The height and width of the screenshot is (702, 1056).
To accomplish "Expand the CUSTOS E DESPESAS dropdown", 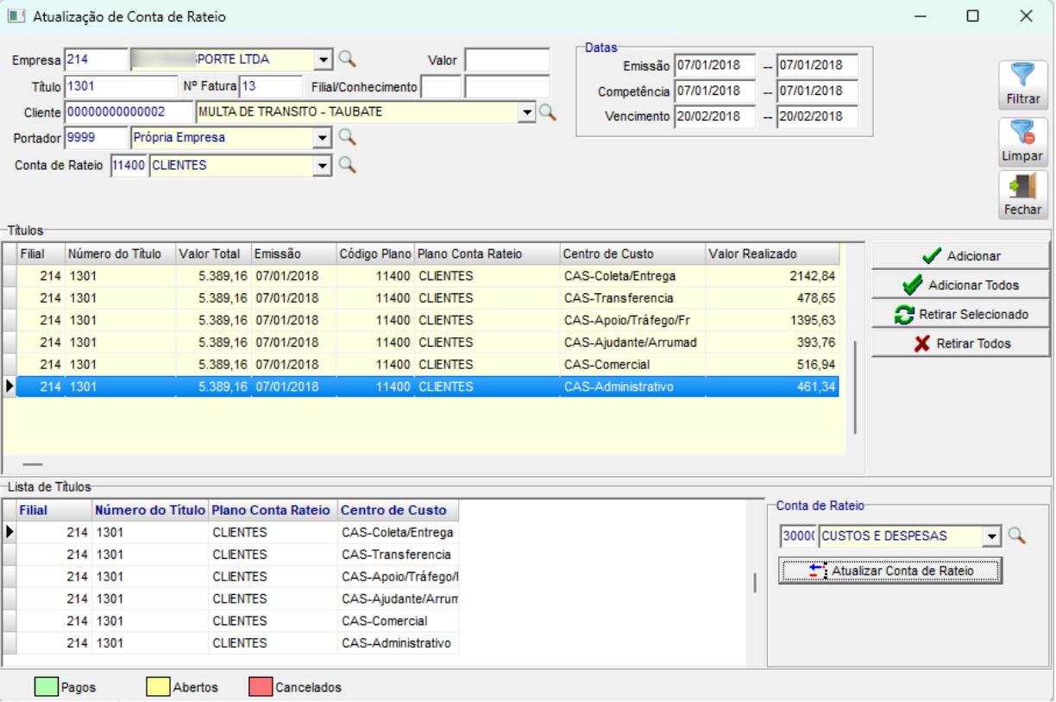I will (x=992, y=536).
